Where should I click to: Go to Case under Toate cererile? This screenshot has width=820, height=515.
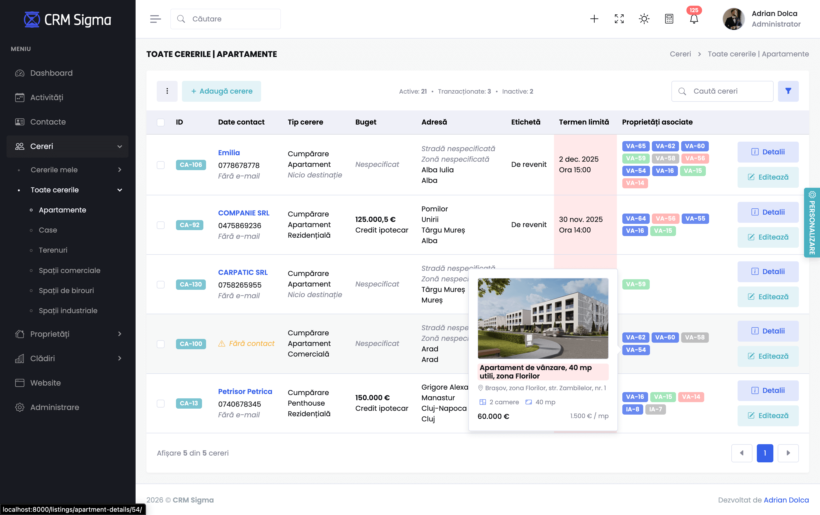pos(48,230)
